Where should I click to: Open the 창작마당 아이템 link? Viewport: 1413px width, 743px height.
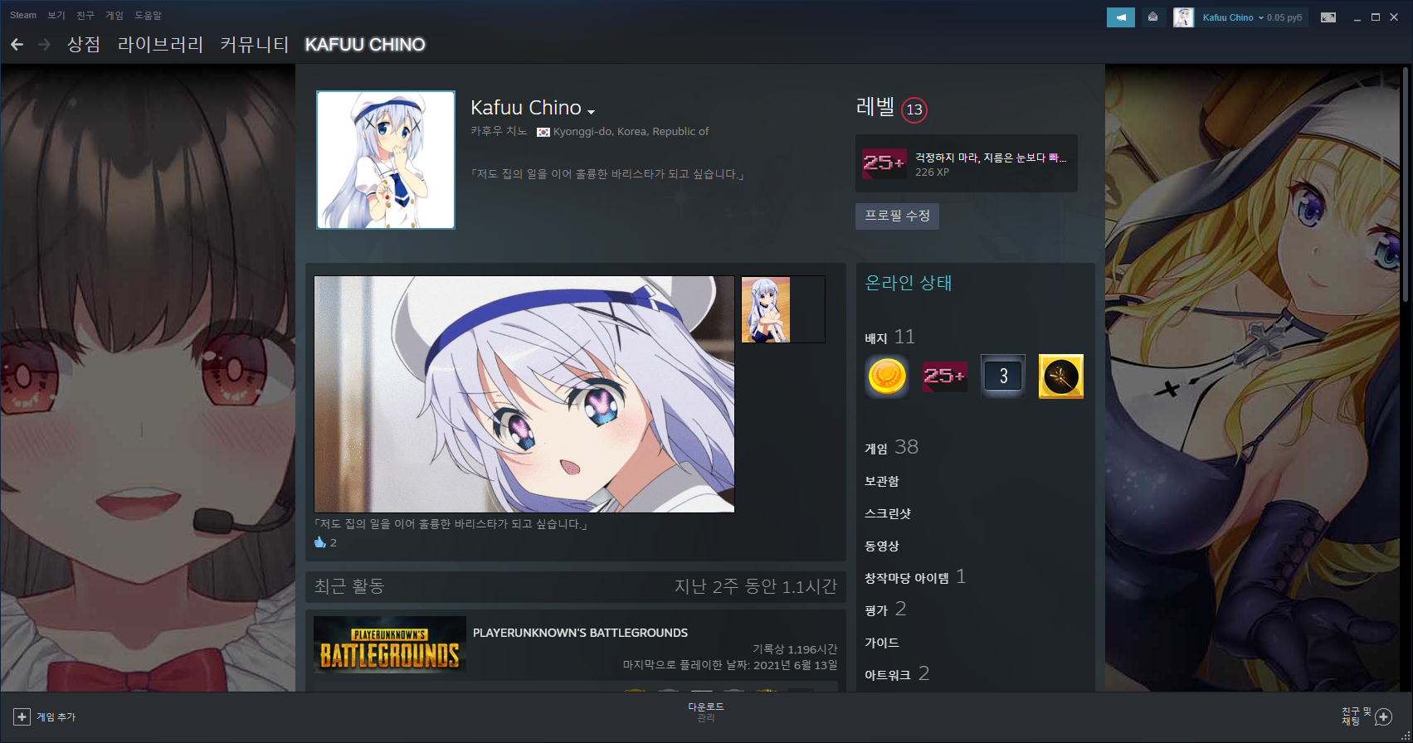click(x=907, y=578)
